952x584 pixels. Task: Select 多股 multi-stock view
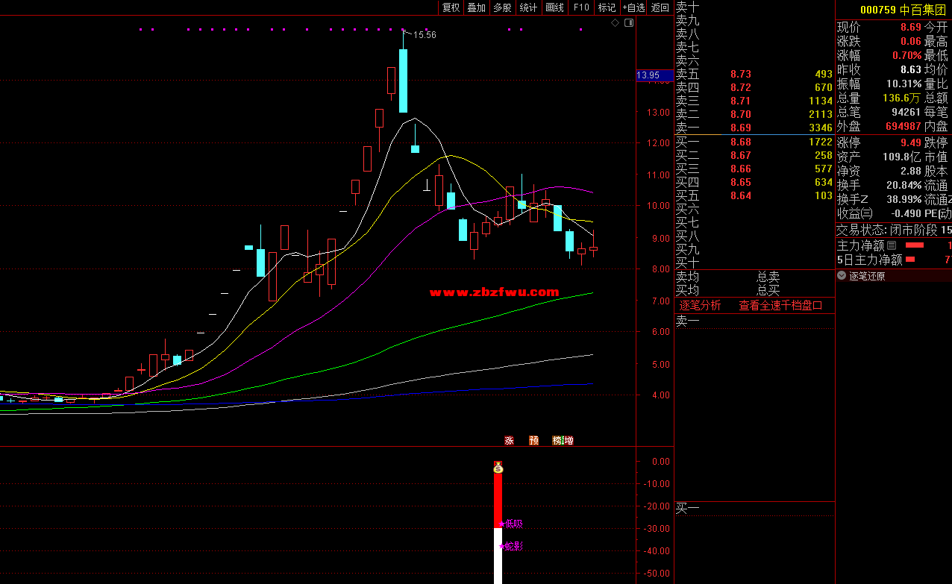[502, 7]
